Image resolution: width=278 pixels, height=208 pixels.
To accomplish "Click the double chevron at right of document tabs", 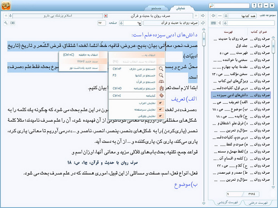I will (196, 16).
